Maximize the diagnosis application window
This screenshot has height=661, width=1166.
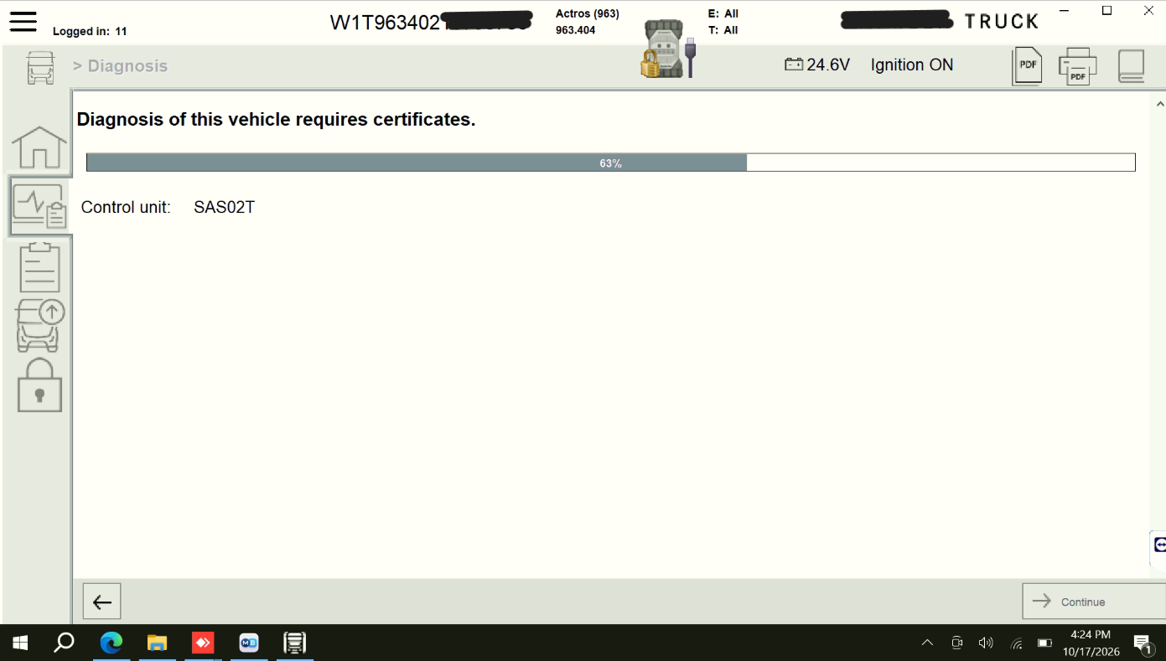[1107, 11]
